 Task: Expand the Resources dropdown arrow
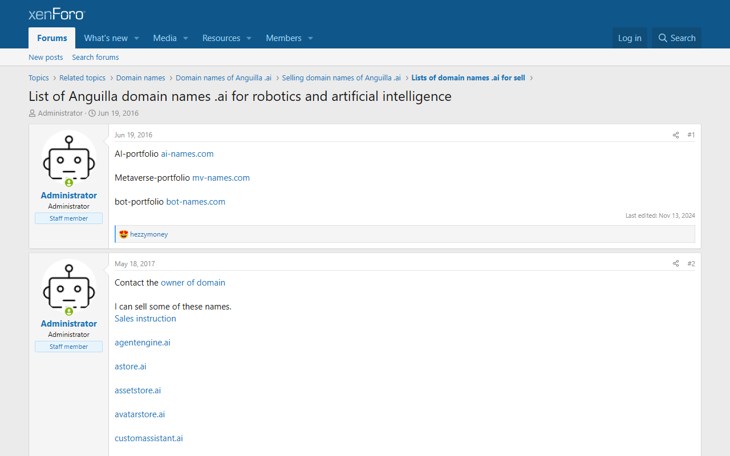click(x=249, y=38)
